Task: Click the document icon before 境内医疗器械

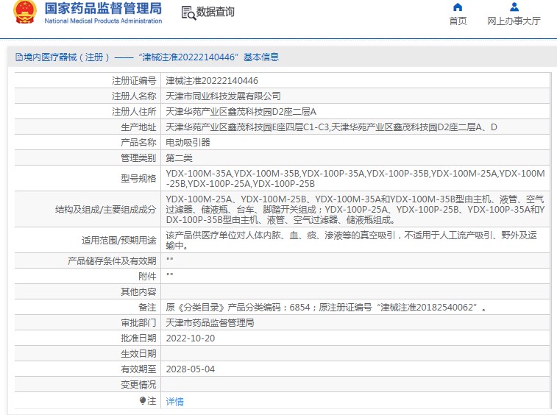Action: (19, 57)
